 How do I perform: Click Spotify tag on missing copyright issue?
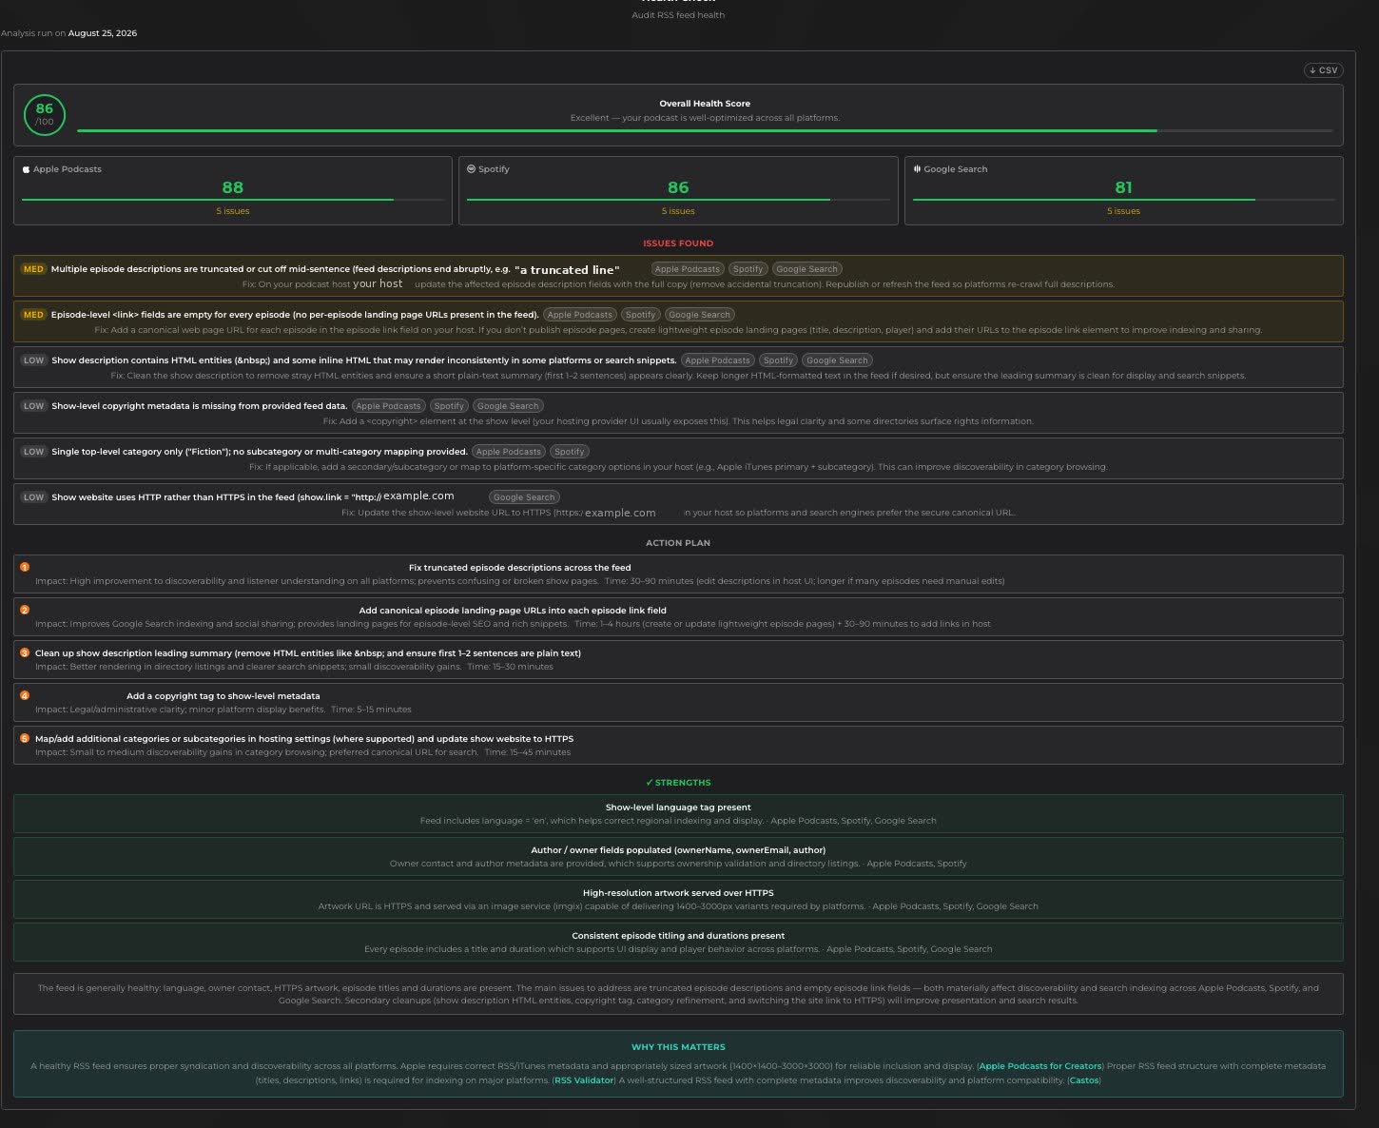[449, 406]
